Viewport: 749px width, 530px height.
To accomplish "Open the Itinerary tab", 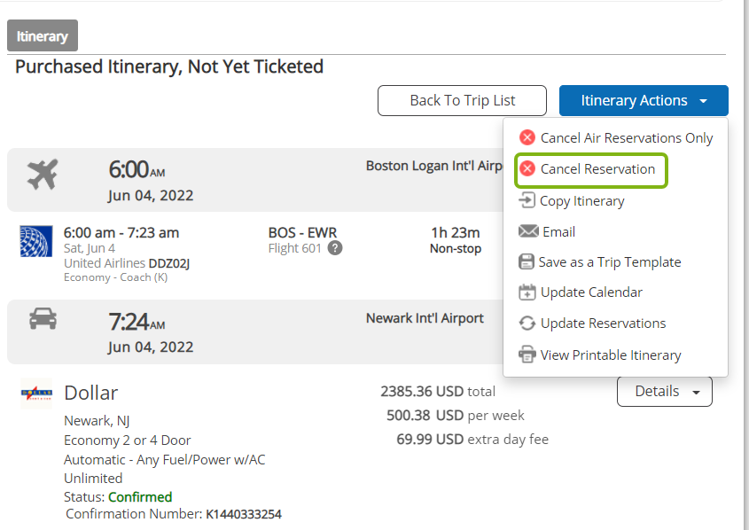I will pyautogui.click(x=43, y=35).
